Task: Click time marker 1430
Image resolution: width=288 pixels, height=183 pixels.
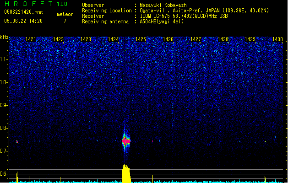Action: (x=277, y=39)
